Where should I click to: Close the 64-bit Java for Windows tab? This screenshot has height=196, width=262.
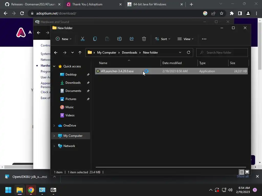[x=182, y=5]
